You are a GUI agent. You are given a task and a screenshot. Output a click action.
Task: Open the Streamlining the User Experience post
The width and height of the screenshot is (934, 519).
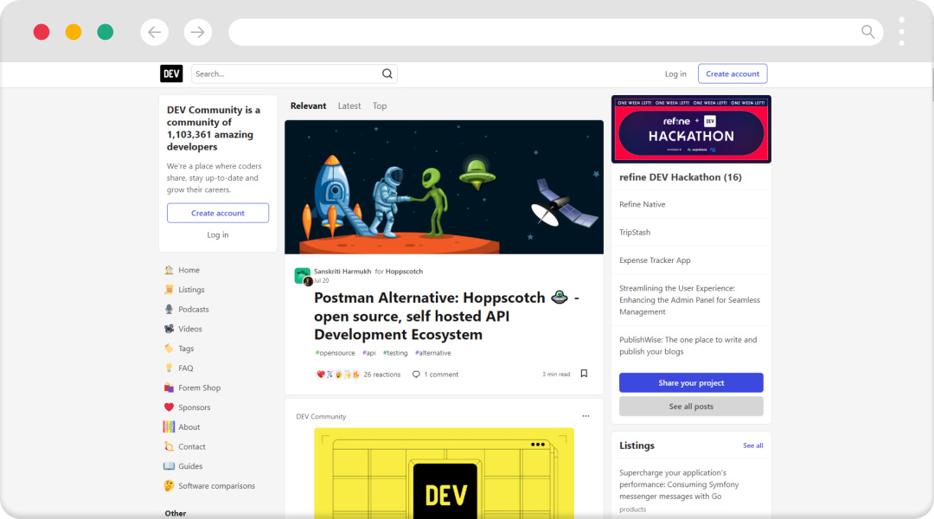click(689, 299)
